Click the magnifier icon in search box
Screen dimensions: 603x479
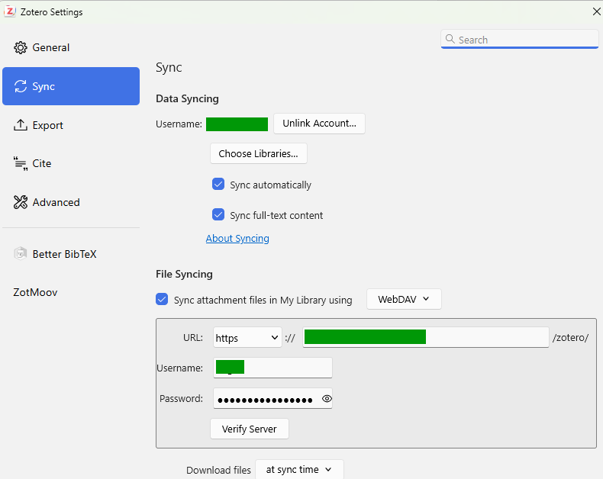(450, 39)
